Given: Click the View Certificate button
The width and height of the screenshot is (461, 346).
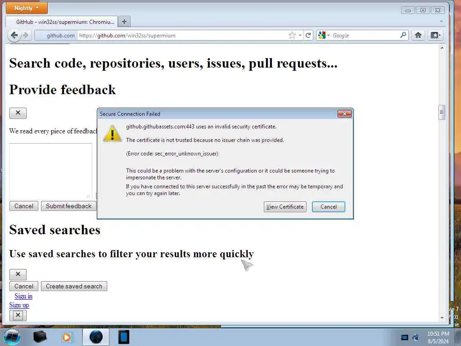Looking at the screenshot, I should (285, 207).
